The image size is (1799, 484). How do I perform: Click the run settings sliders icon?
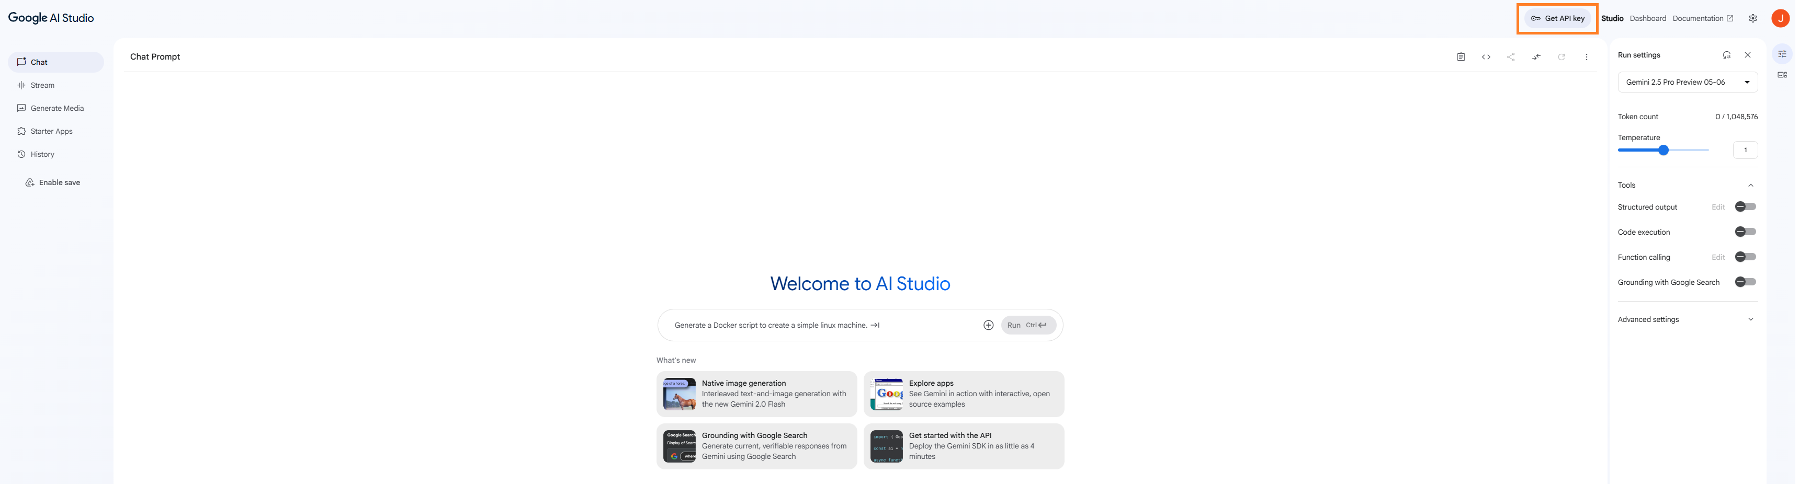(1782, 54)
